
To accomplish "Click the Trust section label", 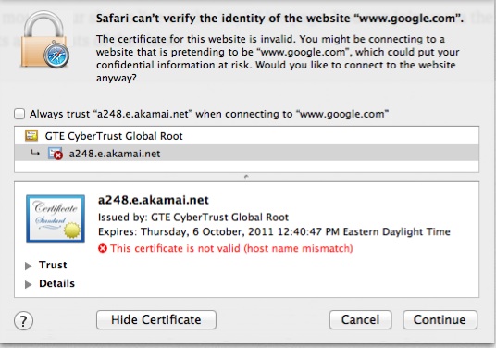I will [53, 265].
